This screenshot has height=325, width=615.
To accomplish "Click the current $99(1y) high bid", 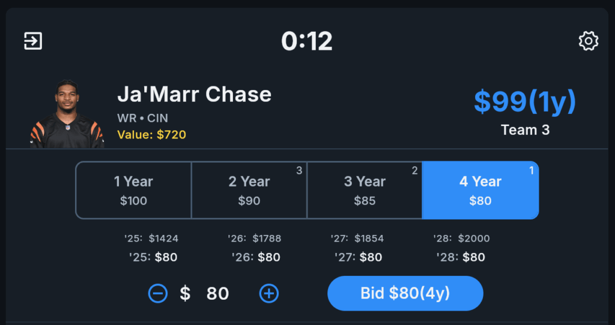I will 525,101.
